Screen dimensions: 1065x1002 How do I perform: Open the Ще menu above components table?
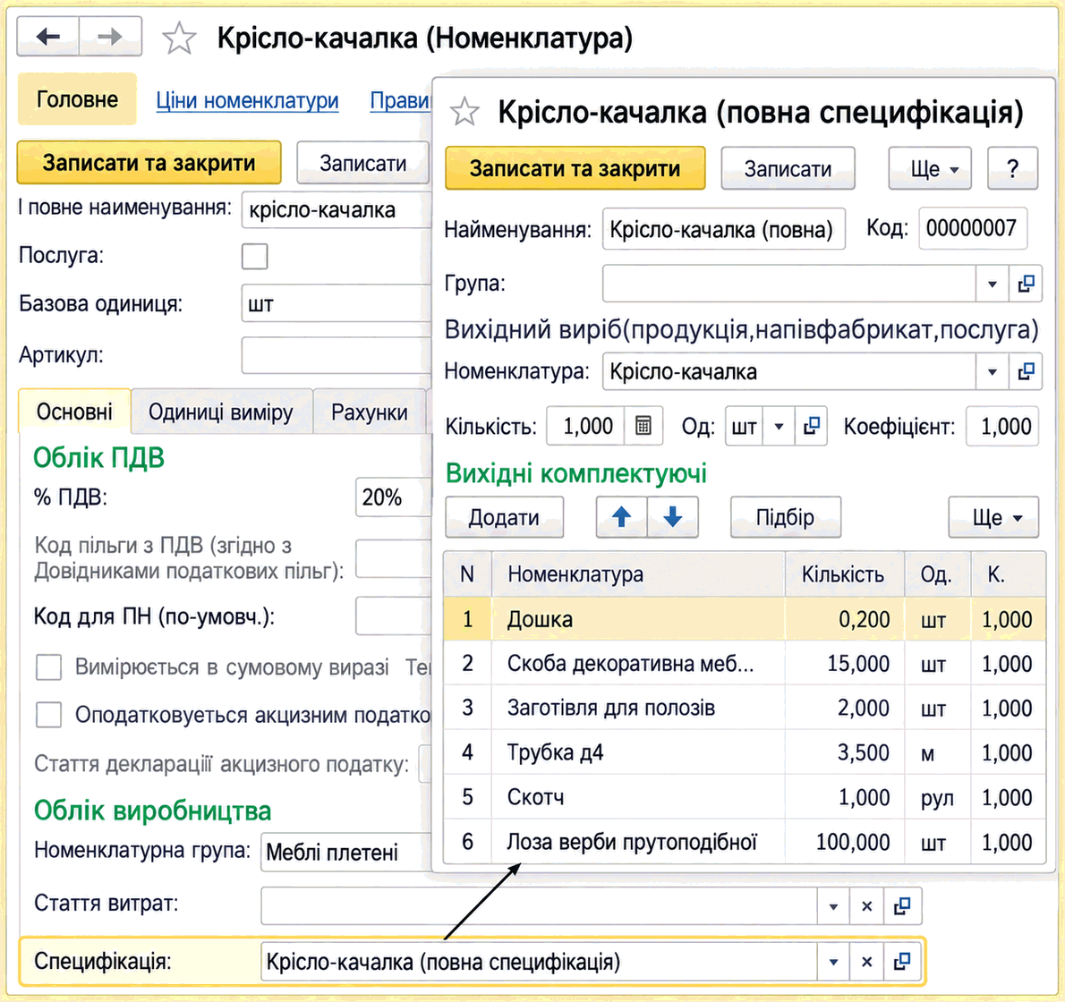click(x=993, y=517)
